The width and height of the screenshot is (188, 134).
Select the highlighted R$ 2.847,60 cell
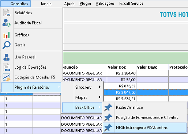click(x=121, y=92)
